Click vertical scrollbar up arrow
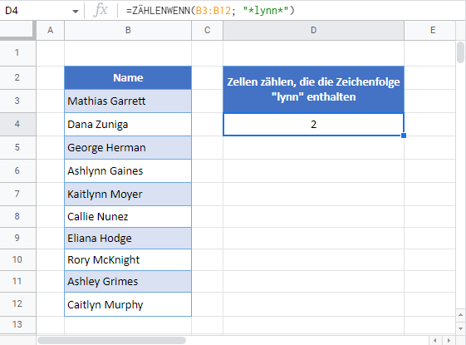Image resolution: width=466 pixels, height=345 pixels. pos(460,315)
